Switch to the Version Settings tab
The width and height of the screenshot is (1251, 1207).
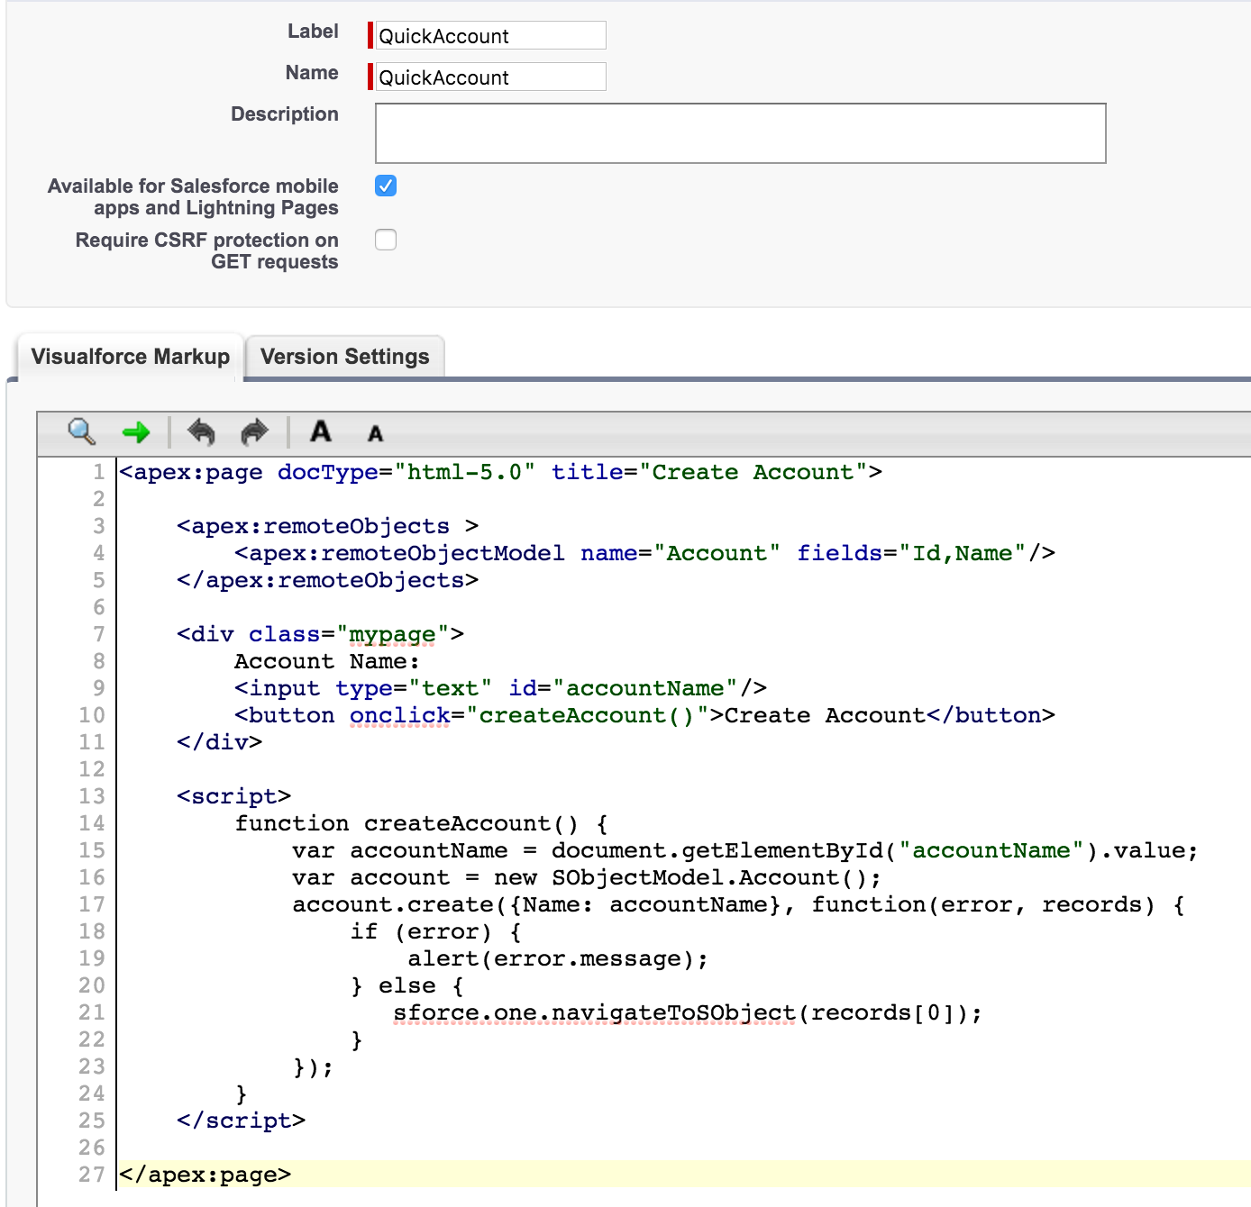tap(344, 357)
